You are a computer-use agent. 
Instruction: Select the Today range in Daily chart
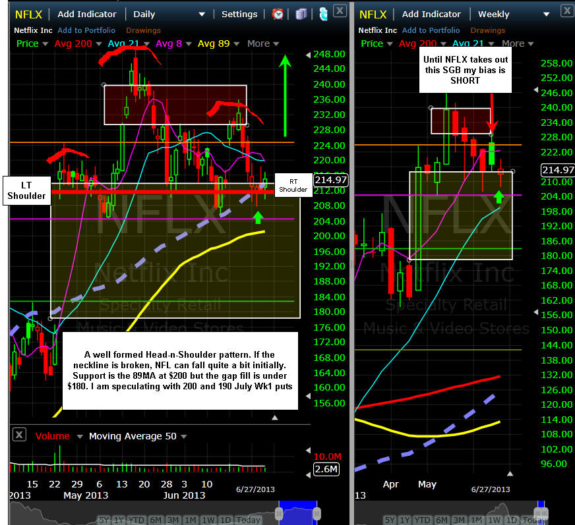pyautogui.click(x=248, y=520)
